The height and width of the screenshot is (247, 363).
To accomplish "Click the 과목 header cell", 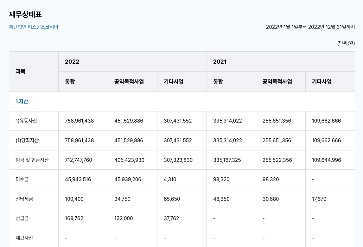I will tap(20, 72).
